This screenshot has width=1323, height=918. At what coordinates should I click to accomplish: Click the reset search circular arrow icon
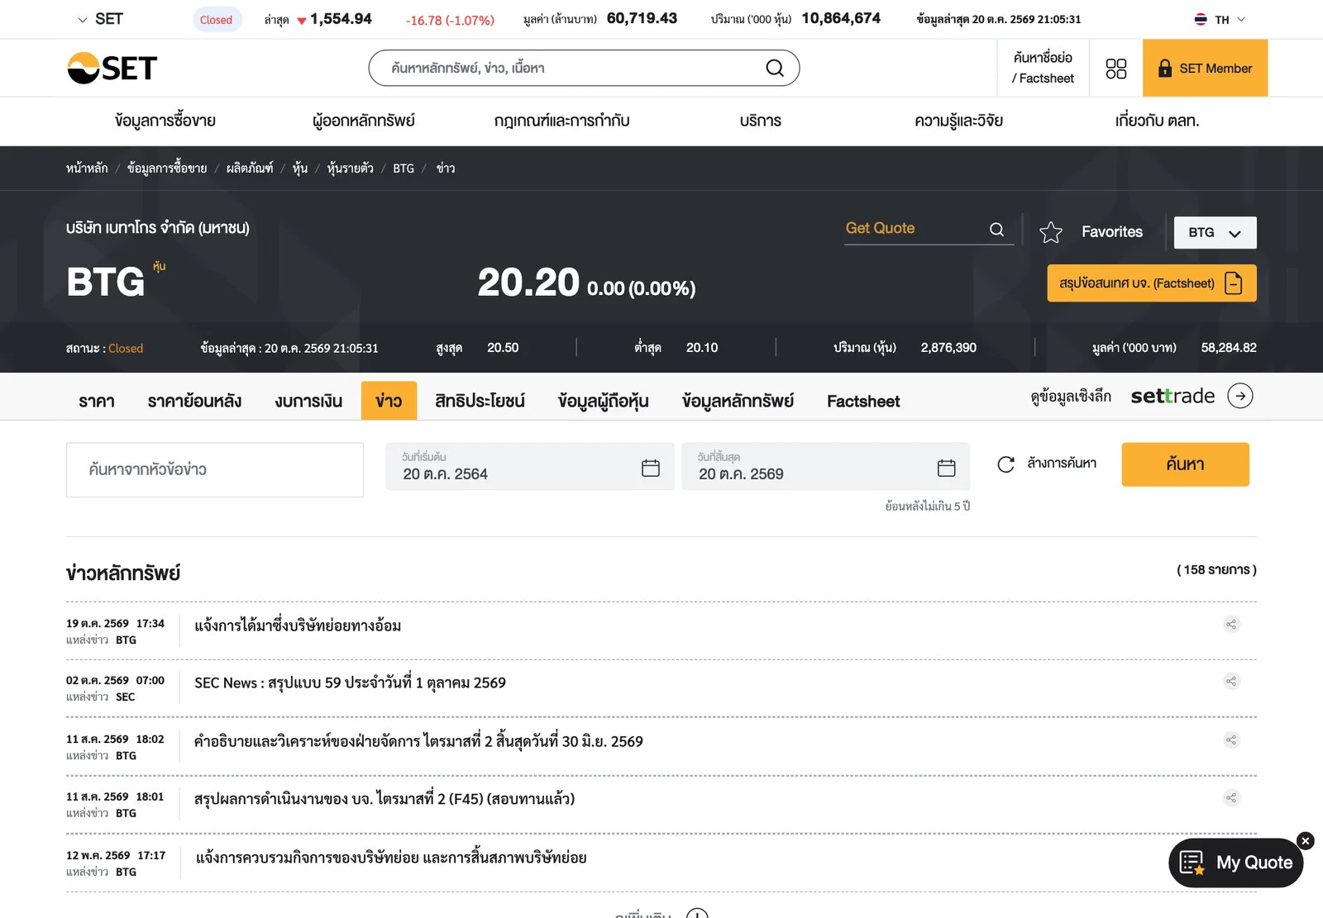tap(1005, 464)
